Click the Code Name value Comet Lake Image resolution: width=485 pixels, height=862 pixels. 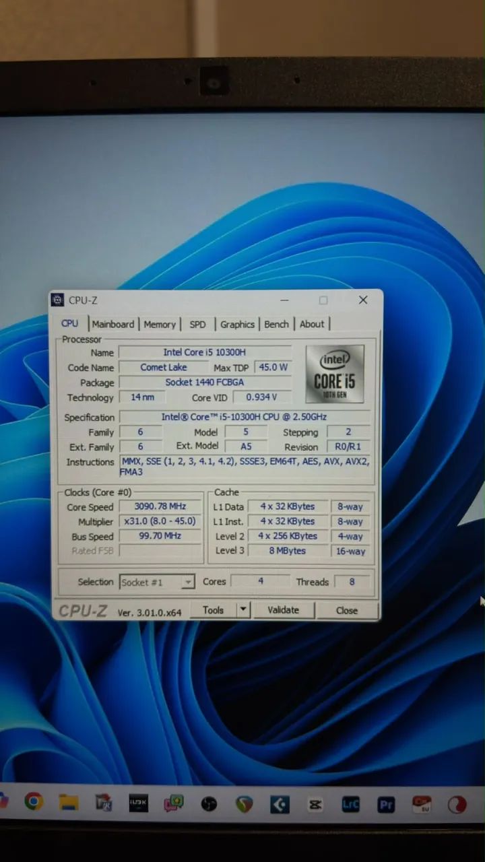(164, 367)
